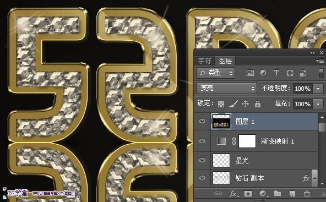Select the 渐变映射 1 layer mask thumbnail
The width and height of the screenshot is (326, 202).
pyautogui.click(x=247, y=141)
